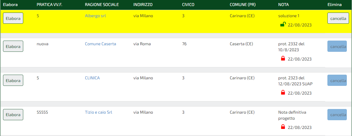Click Elabora button for Albergo srl
This screenshot has height=136, width=352.
tap(13, 18)
